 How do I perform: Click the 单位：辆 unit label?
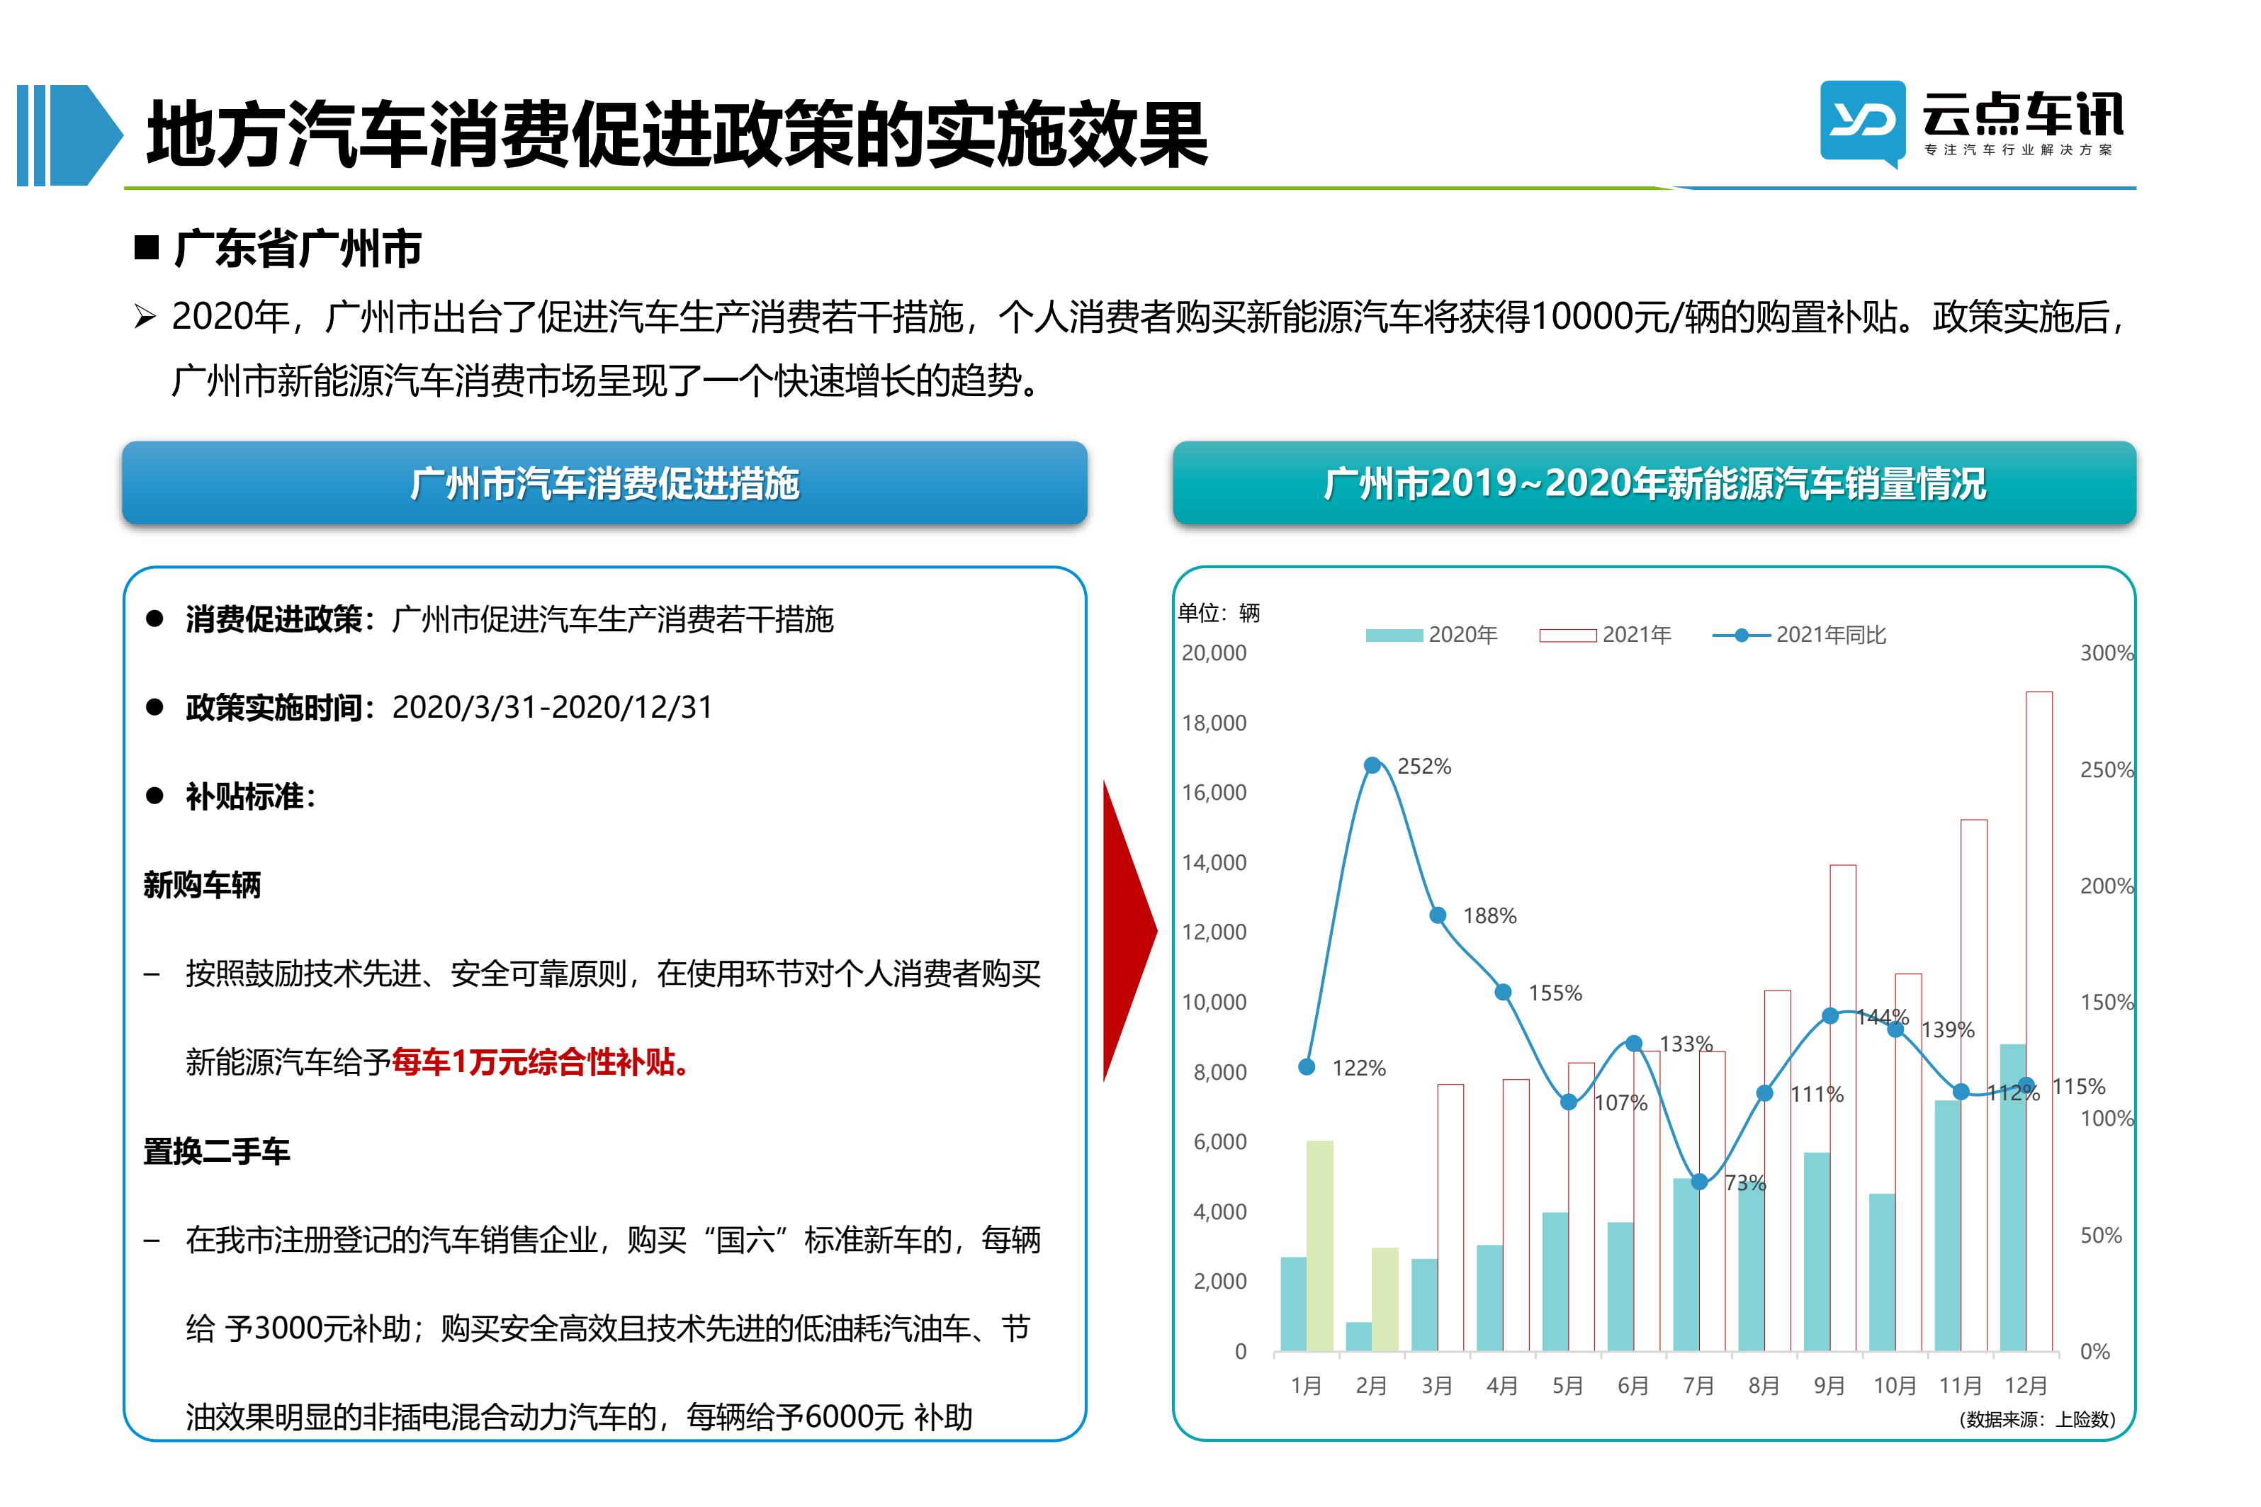(1219, 612)
